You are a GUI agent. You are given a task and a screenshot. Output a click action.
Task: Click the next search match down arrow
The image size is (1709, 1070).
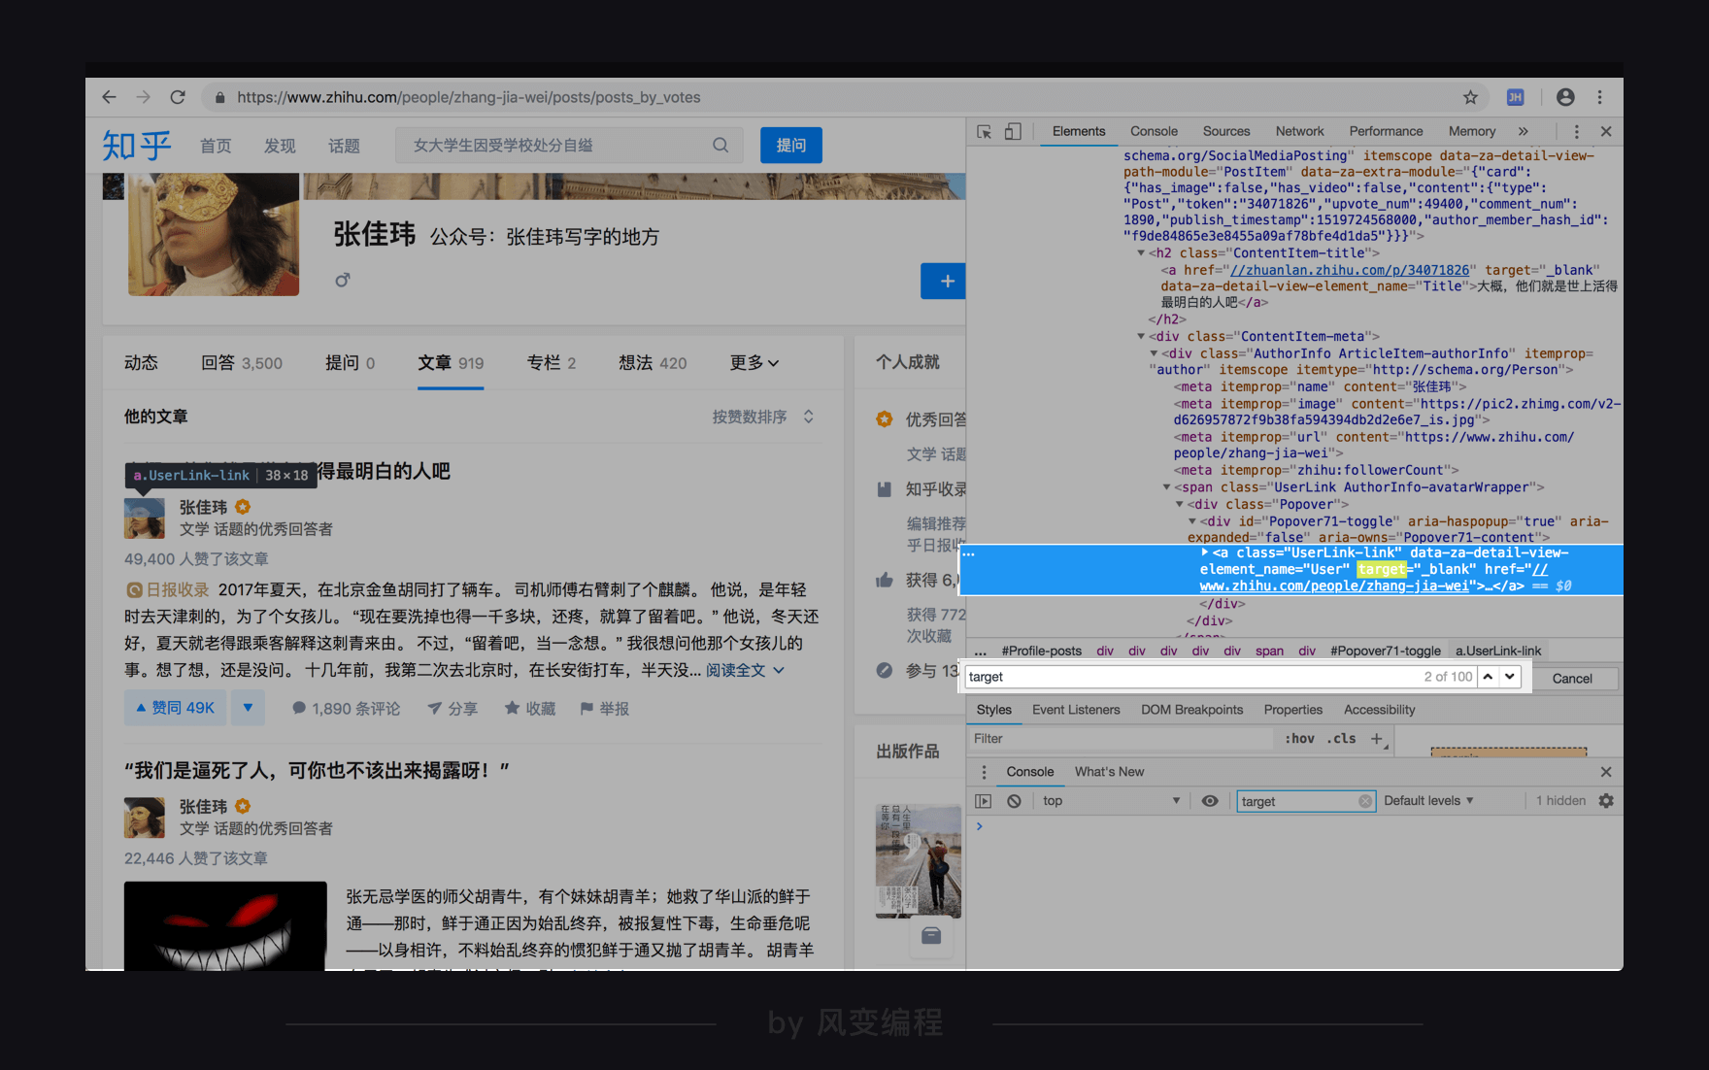click(x=1508, y=677)
